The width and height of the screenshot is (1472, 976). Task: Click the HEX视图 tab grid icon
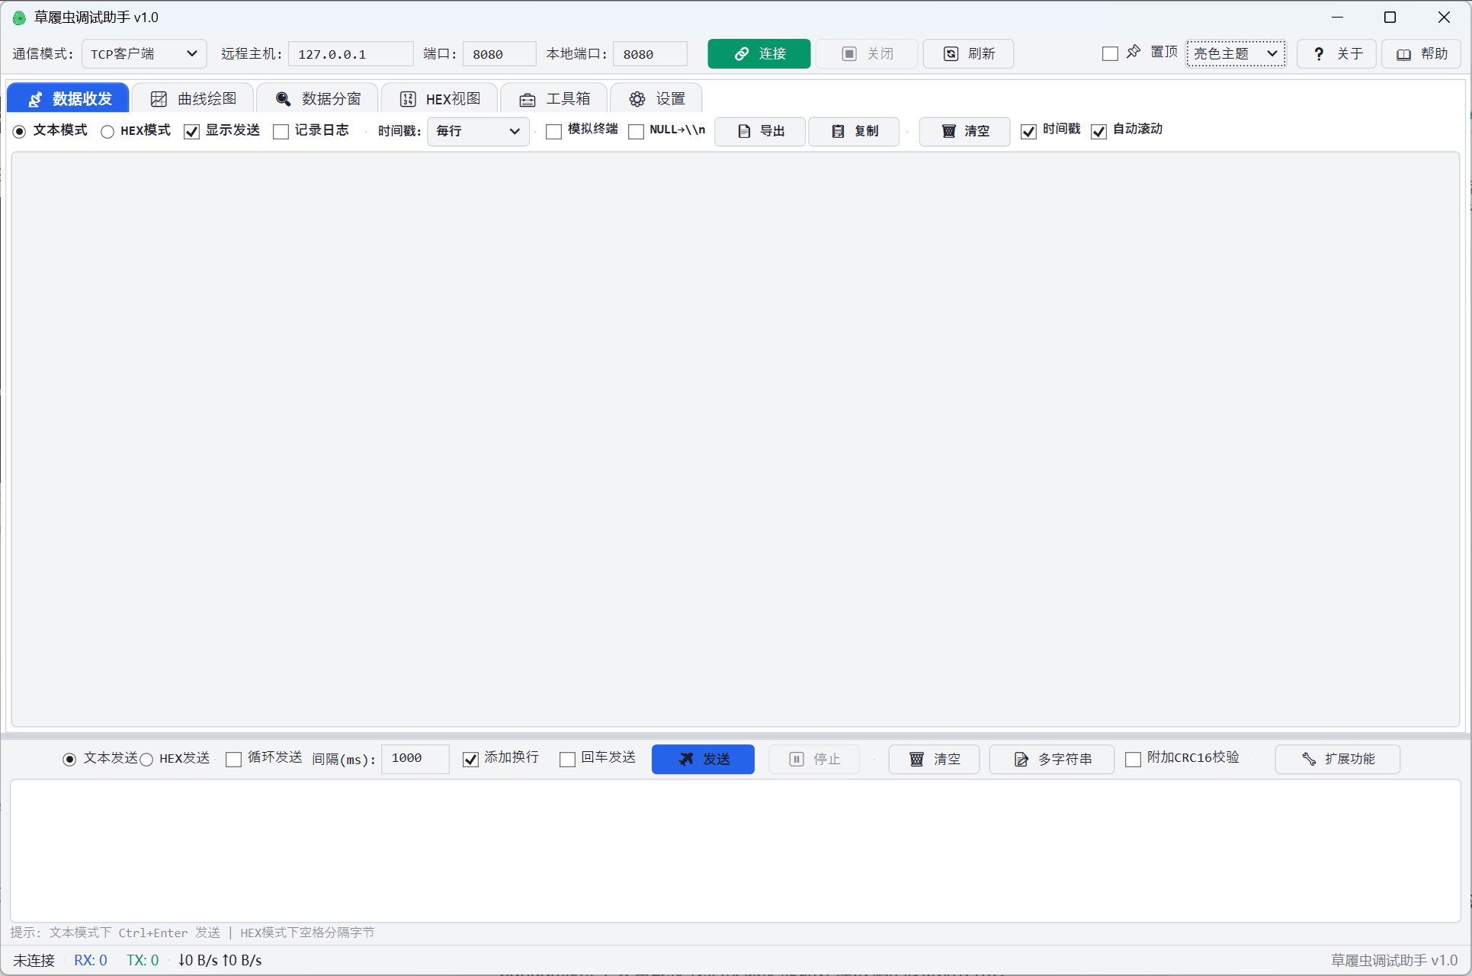click(x=408, y=99)
